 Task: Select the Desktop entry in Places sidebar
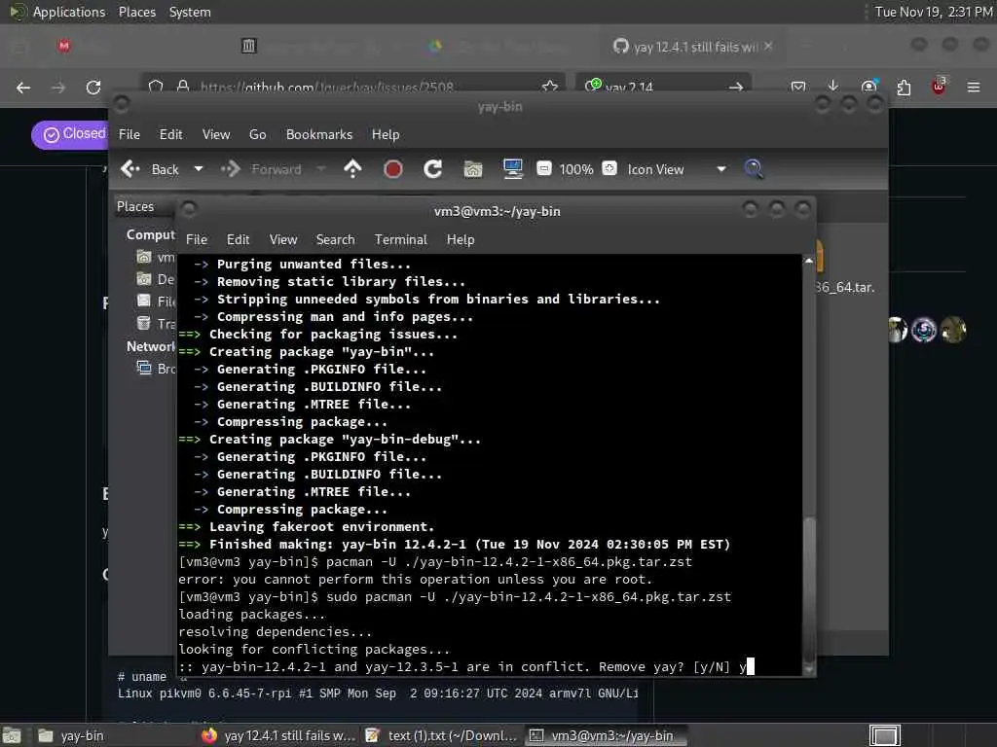click(157, 279)
